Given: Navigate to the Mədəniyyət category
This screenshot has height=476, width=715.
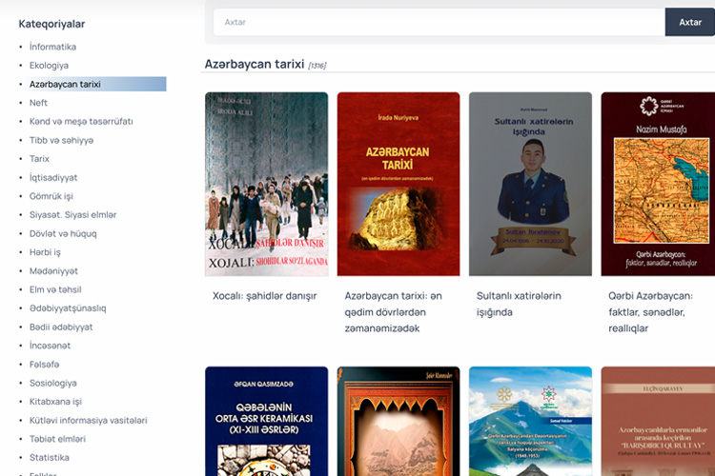Looking at the screenshot, I should click(54, 270).
